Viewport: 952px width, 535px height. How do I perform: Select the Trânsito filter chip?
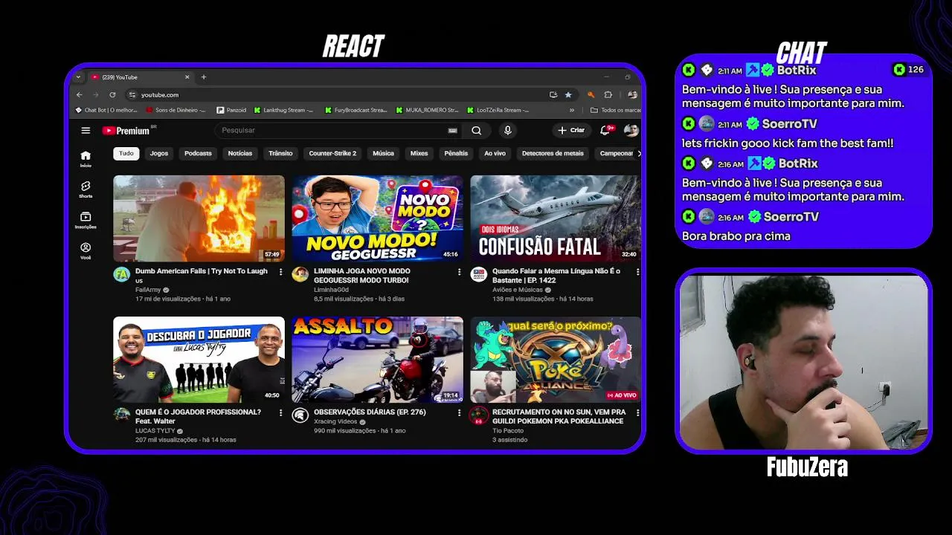(280, 153)
